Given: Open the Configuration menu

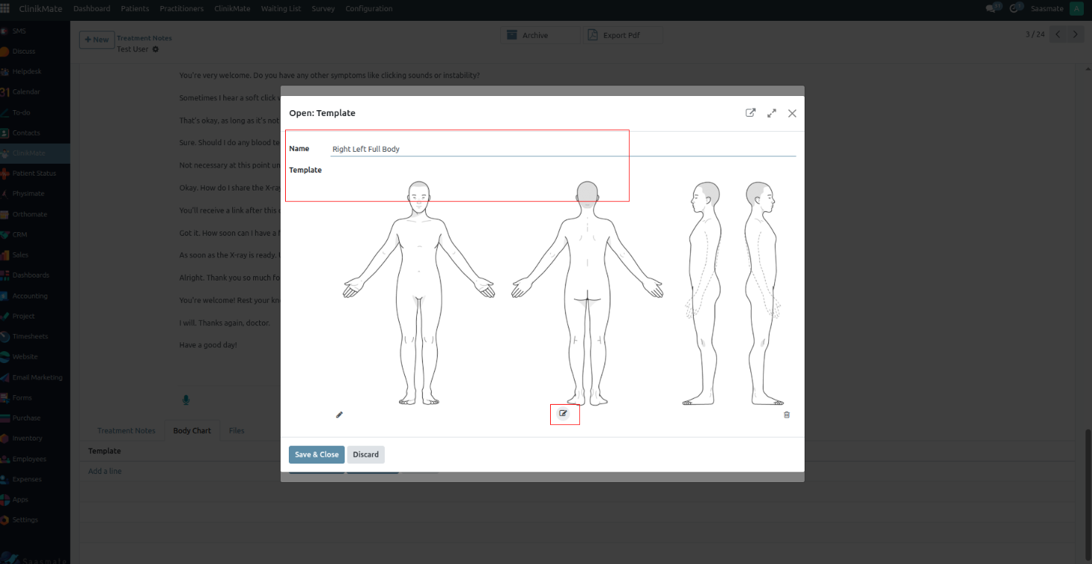Looking at the screenshot, I should [368, 9].
